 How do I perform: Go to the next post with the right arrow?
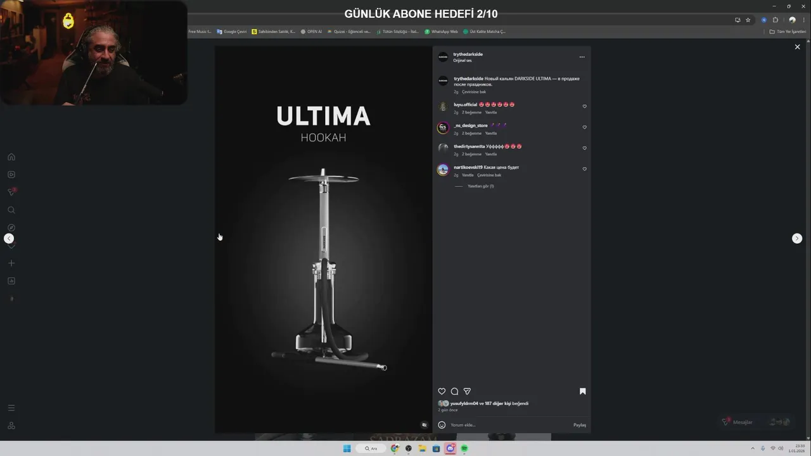797,238
